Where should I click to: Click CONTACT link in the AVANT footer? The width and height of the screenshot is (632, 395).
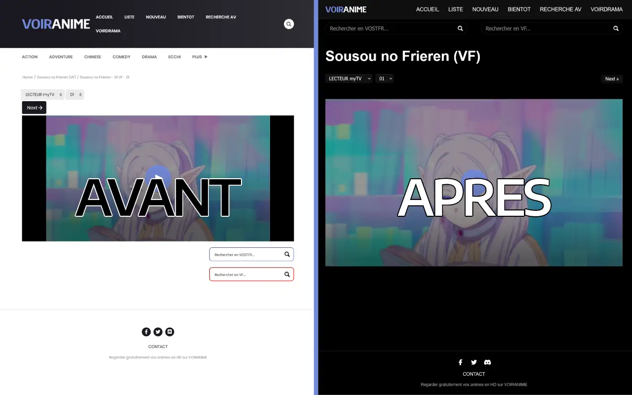point(158,347)
